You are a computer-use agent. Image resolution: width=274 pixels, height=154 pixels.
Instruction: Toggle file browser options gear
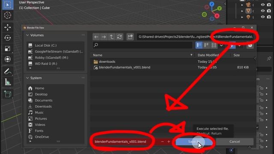(x=250, y=45)
